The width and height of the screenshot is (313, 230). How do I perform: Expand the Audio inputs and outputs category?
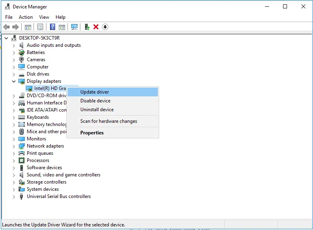pyautogui.click(x=14, y=45)
